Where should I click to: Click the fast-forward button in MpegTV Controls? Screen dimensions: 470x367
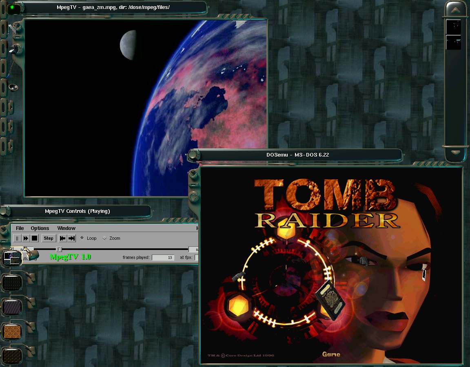tap(26, 238)
